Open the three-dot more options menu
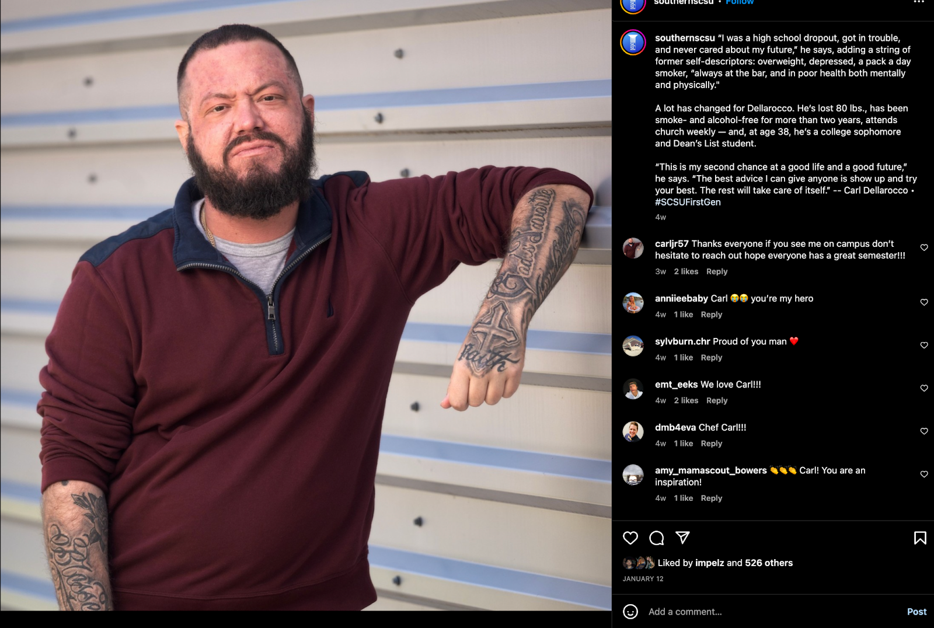This screenshot has height=628, width=934. 919,2
